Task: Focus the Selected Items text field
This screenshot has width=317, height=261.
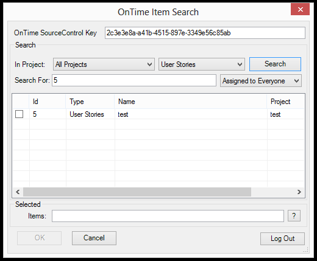Action: tap(168, 216)
